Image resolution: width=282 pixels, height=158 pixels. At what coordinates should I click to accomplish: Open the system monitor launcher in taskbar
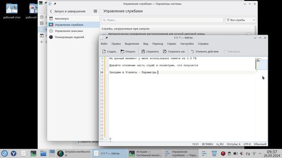33,154
